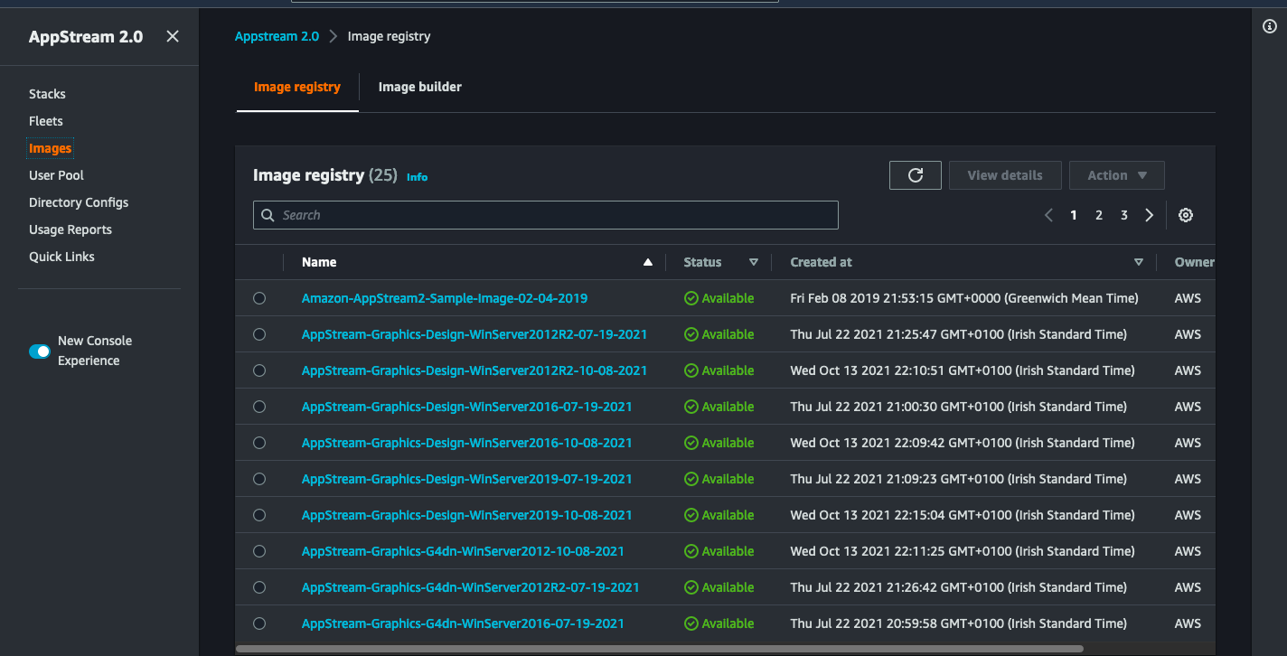Click date Thu Jul 22 2021 20:59:58

click(959, 623)
